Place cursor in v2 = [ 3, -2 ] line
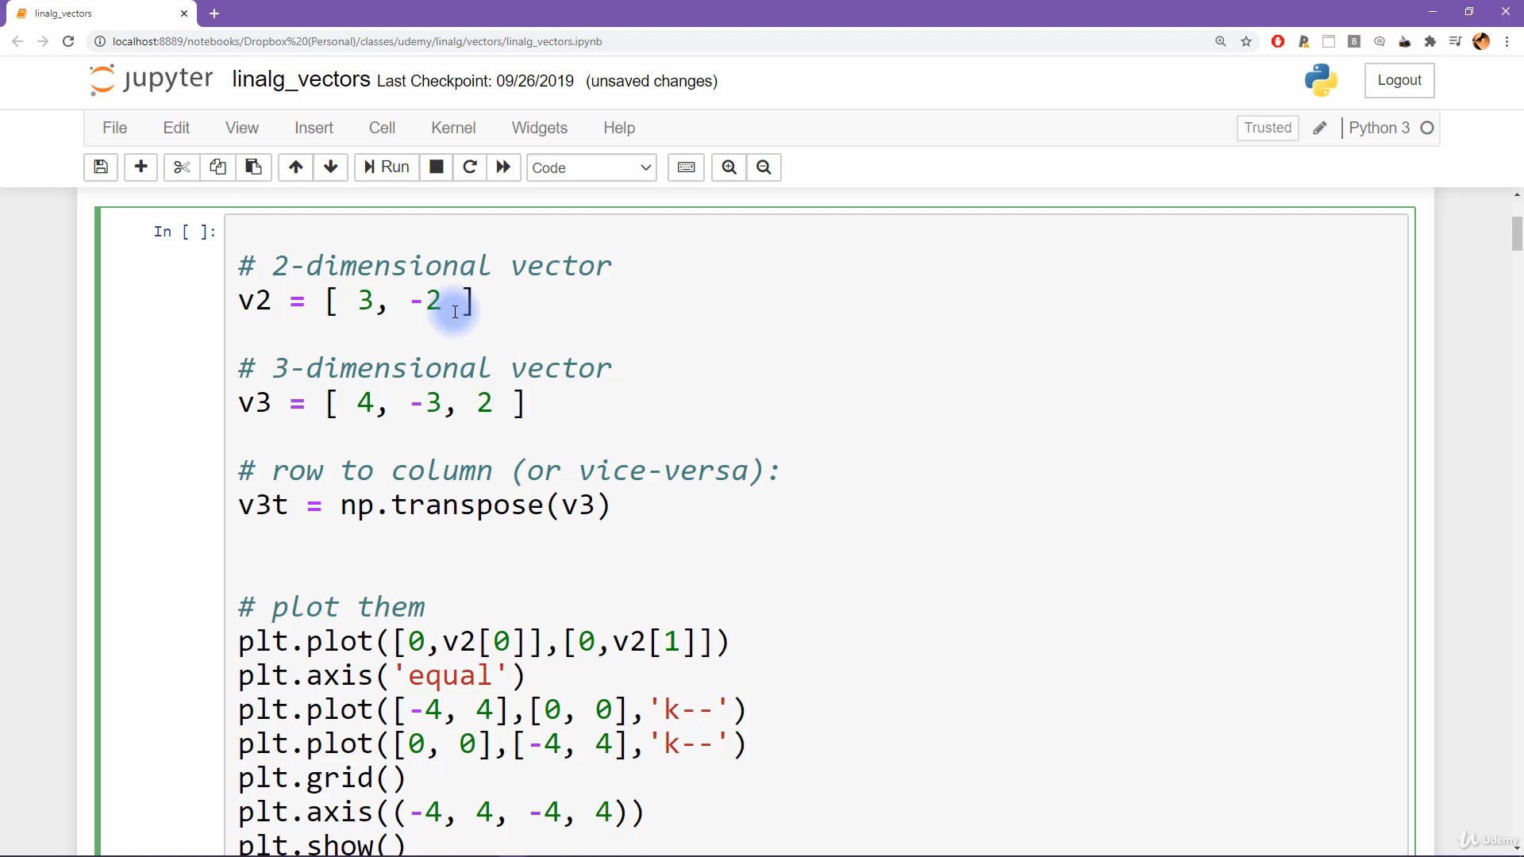This screenshot has height=857, width=1524. pos(356,301)
